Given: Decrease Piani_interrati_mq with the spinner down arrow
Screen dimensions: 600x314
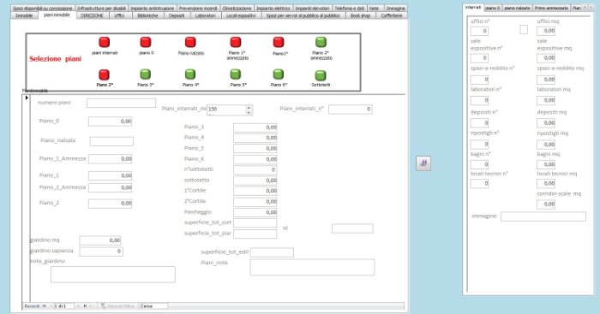Looking at the screenshot, I should tap(249, 112).
